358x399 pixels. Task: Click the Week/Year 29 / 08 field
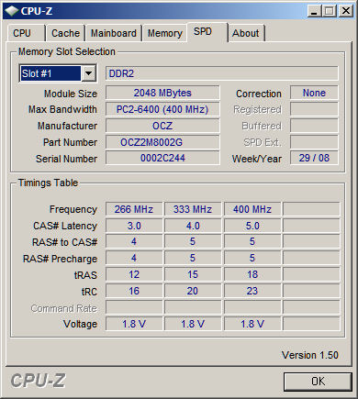pyautogui.click(x=314, y=158)
